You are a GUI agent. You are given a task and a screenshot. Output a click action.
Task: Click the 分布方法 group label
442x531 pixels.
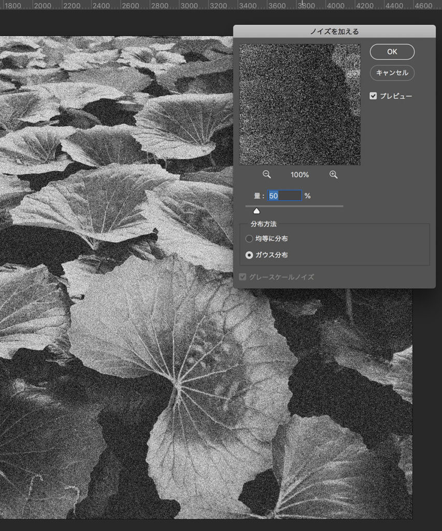pyautogui.click(x=264, y=224)
